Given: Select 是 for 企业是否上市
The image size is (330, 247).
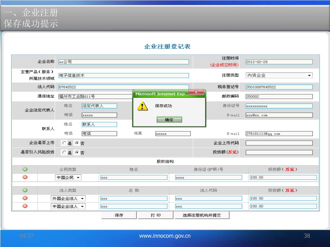Looking at the screenshot, I should (x=64, y=143).
